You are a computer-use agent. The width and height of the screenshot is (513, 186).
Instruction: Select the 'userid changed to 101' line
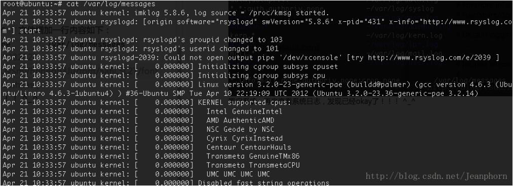pos(140,49)
